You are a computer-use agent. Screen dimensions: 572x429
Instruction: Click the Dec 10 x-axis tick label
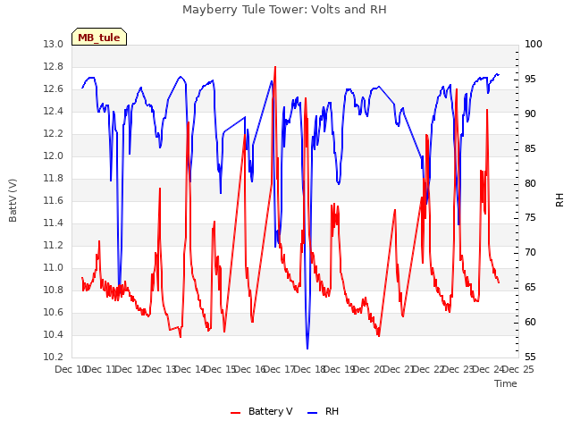(x=71, y=369)
